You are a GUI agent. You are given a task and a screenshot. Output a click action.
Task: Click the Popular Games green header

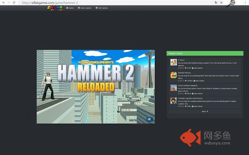click(x=205, y=53)
